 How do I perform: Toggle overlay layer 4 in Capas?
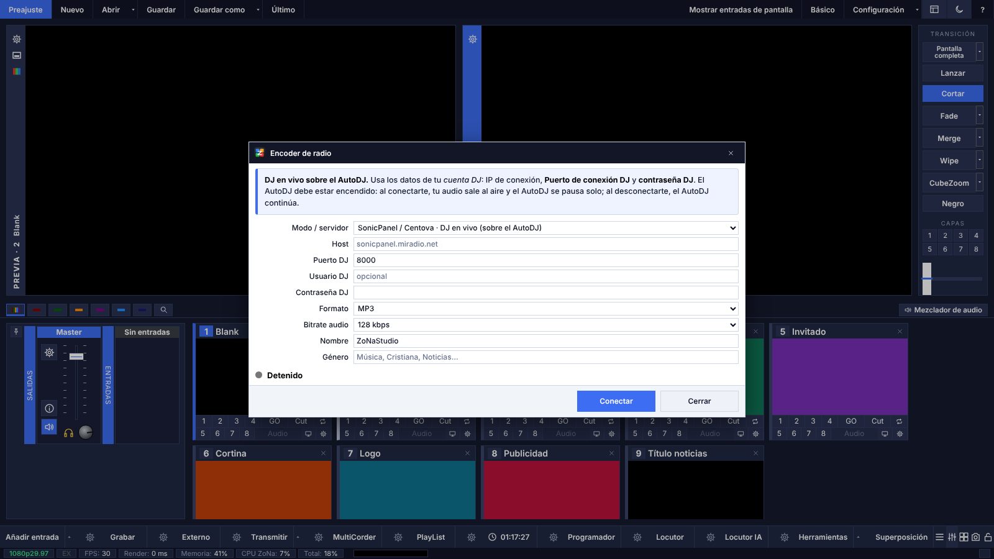point(976,235)
